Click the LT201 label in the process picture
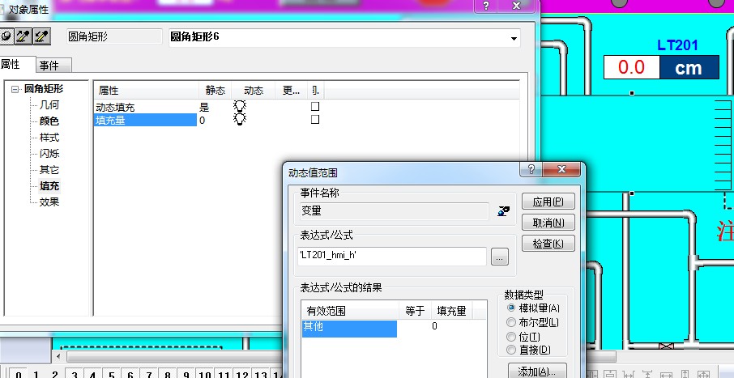Viewport: 734px width, 378px height. [677, 45]
